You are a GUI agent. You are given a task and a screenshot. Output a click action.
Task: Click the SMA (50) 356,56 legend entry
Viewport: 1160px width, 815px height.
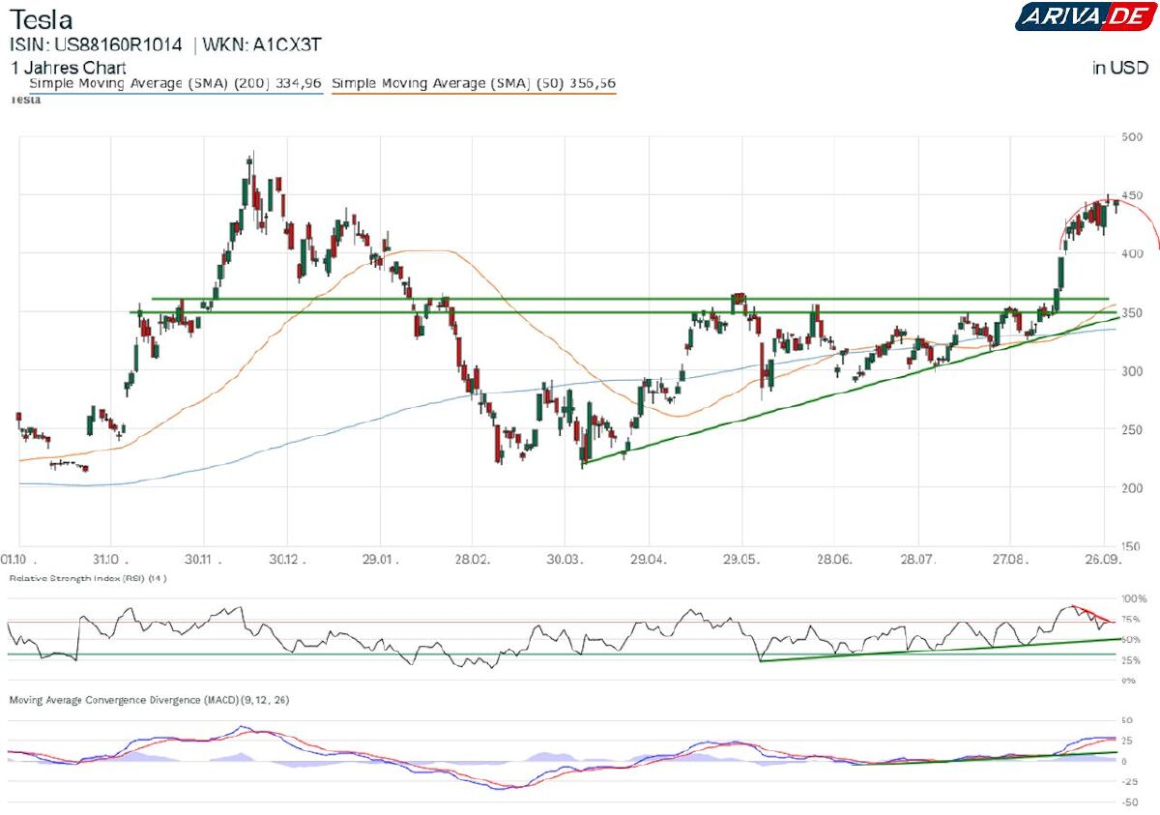click(474, 84)
